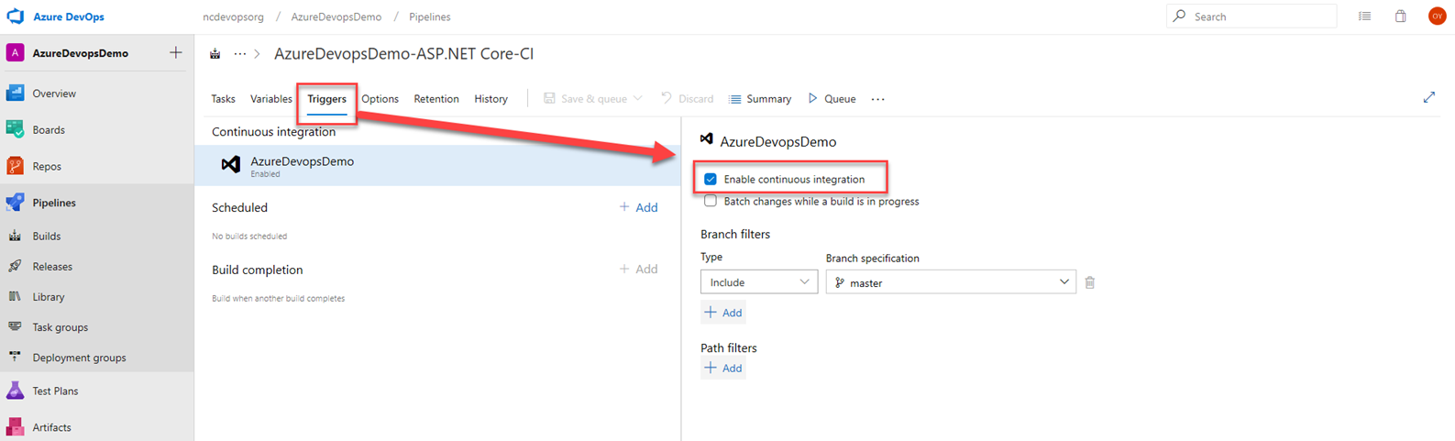Add a scheduled trigger

click(x=639, y=207)
